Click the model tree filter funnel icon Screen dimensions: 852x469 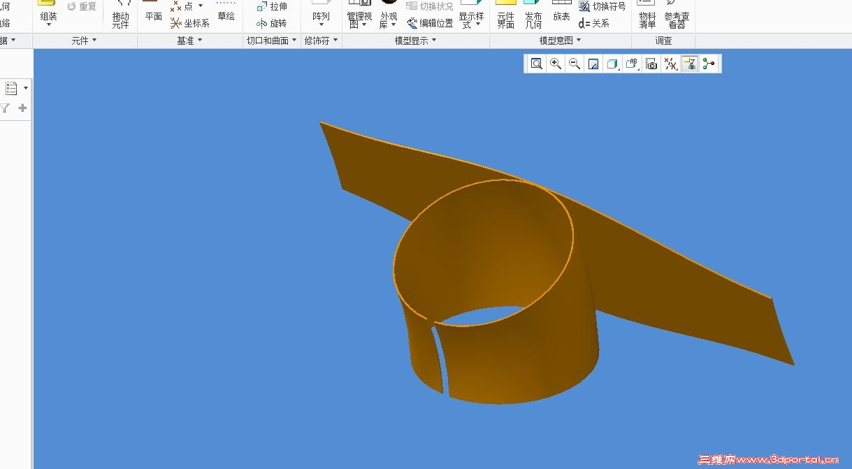5,108
